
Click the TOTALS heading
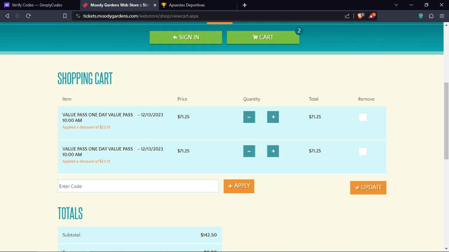70,213
